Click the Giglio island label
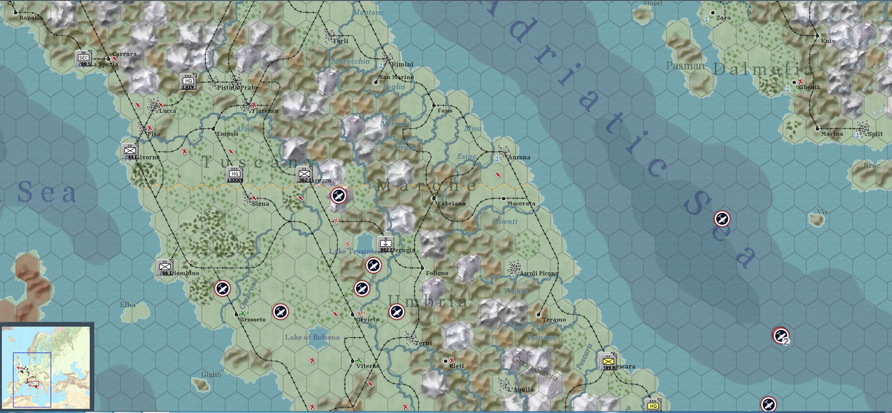This screenshot has height=413, width=892. [211, 374]
